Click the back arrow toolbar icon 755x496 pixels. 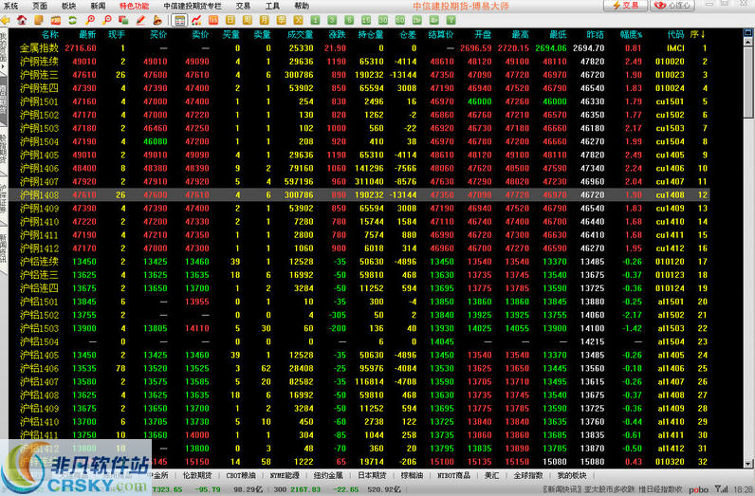[x=6, y=20]
